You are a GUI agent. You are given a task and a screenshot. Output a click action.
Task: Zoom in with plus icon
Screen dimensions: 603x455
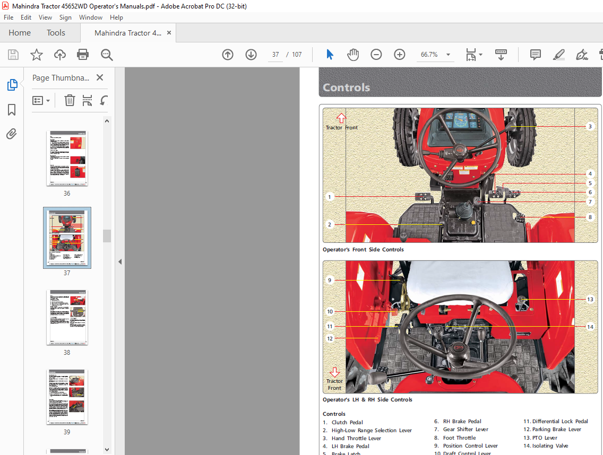(x=400, y=55)
